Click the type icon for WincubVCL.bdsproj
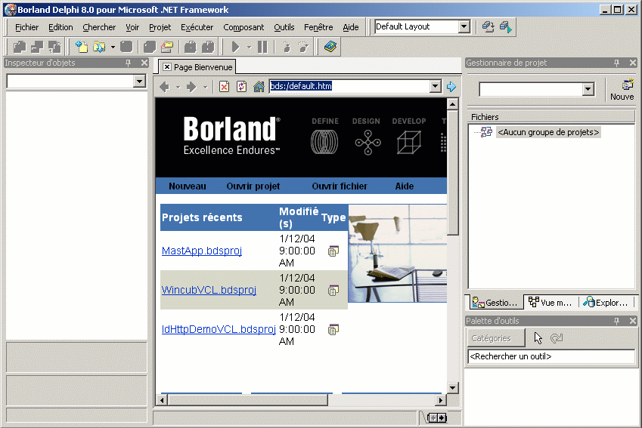 [333, 290]
